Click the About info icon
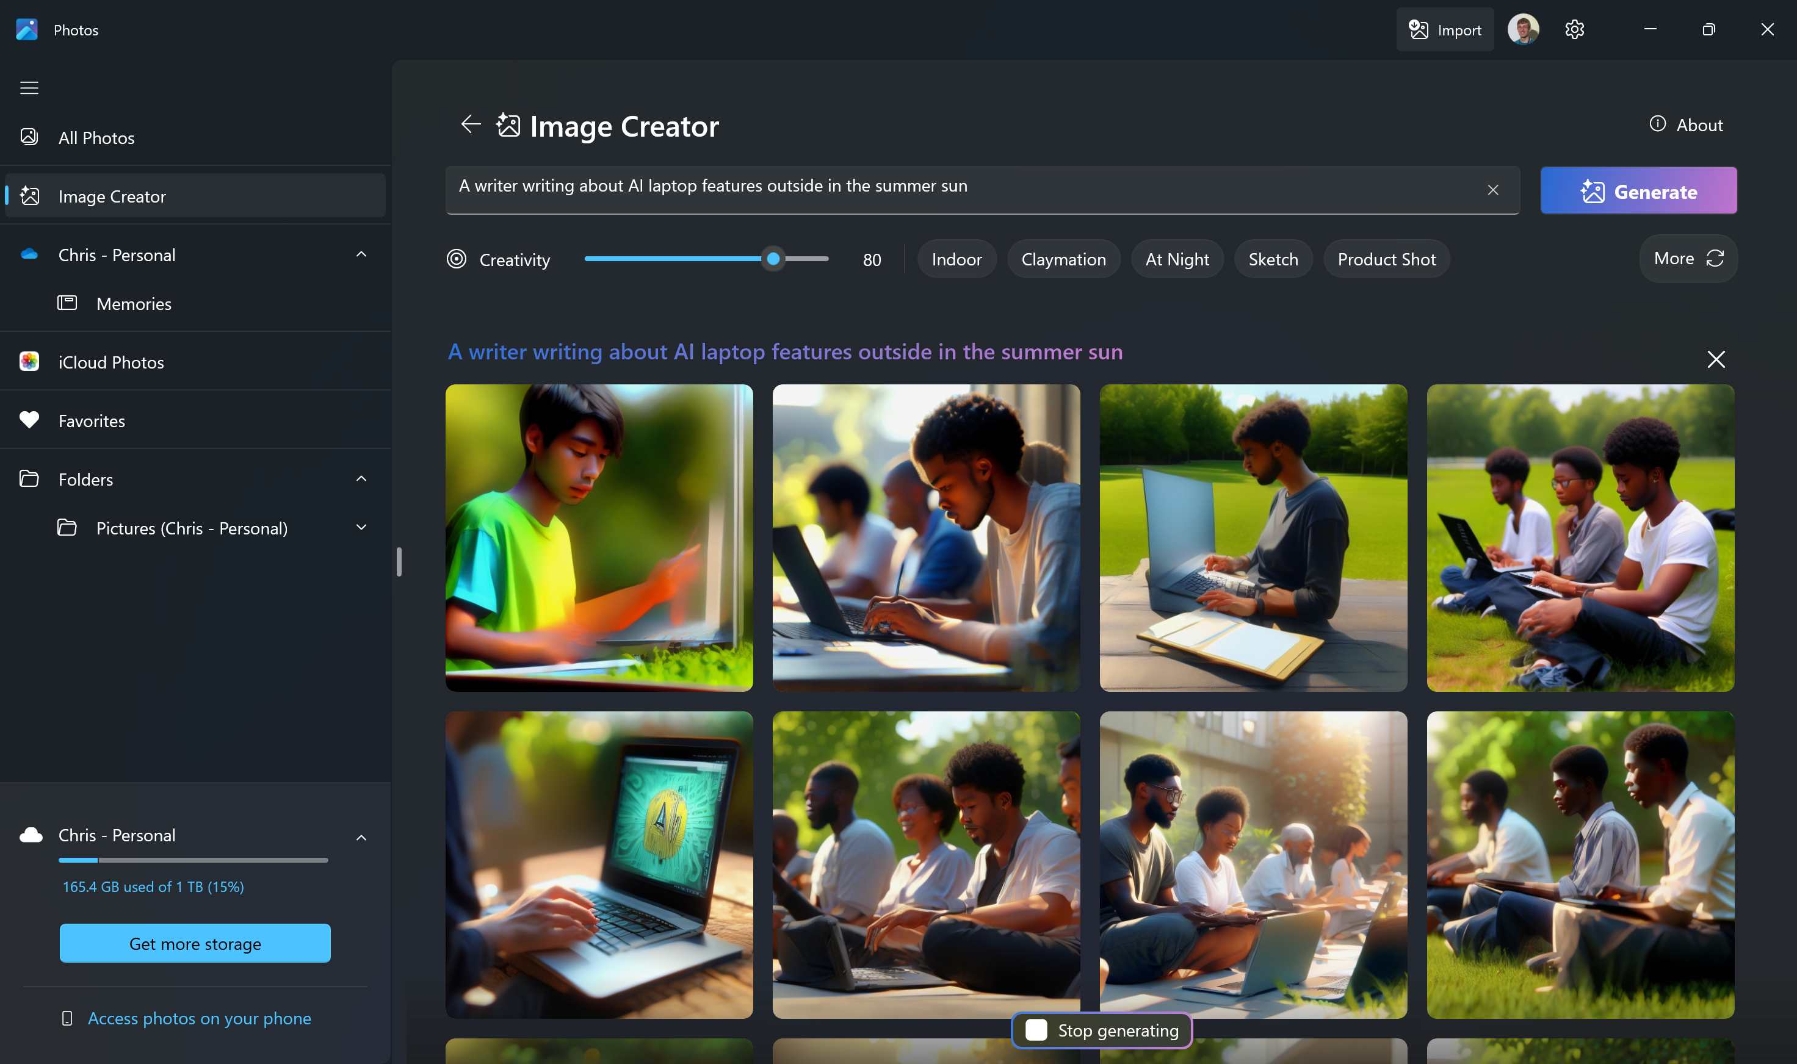Screen dimensions: 1797x1064 pos(1658,124)
